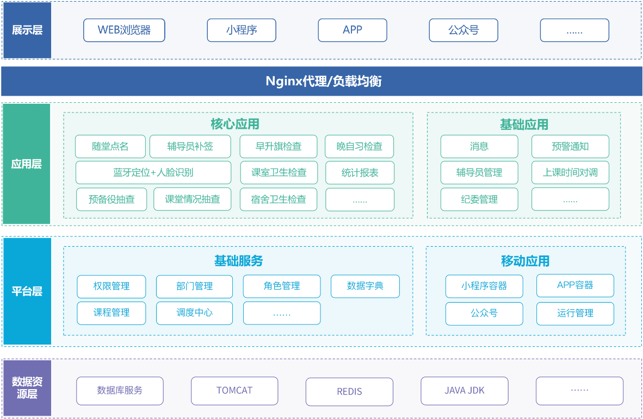Click the 统计报表 box
The width and height of the screenshot is (643, 419).
click(x=360, y=173)
